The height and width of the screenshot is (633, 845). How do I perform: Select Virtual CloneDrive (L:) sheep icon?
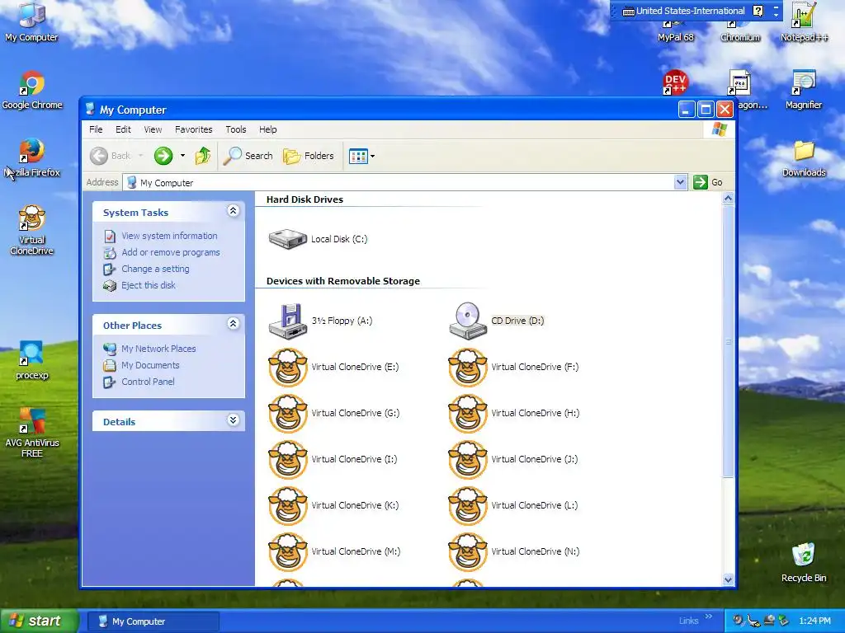(x=468, y=506)
